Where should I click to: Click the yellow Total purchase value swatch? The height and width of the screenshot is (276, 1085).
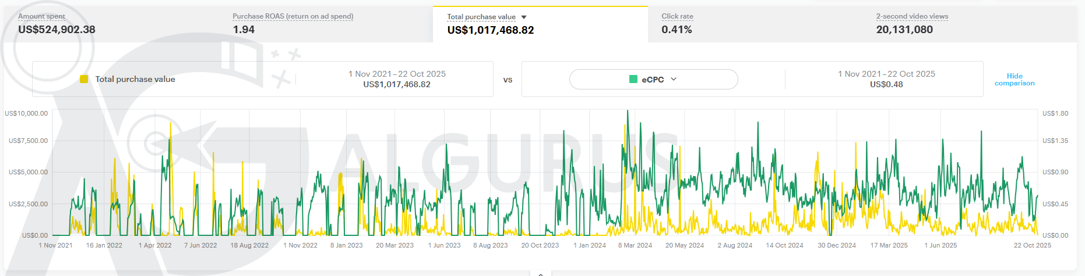click(84, 79)
